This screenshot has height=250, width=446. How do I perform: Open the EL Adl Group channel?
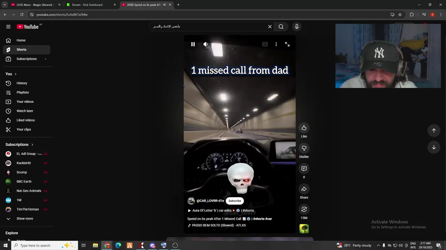click(x=26, y=154)
